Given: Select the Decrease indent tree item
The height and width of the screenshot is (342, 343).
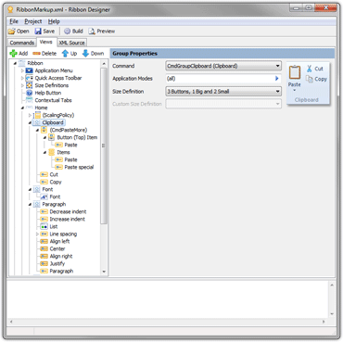Looking at the screenshot, I should coord(68,211).
